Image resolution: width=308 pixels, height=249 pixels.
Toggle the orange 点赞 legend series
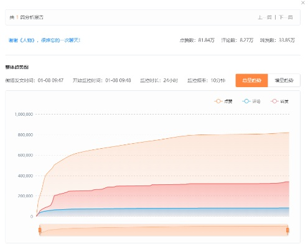[x=223, y=101]
